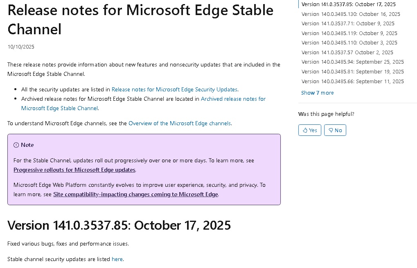
Task: Click the info icon in the Note box
Action: click(16, 145)
